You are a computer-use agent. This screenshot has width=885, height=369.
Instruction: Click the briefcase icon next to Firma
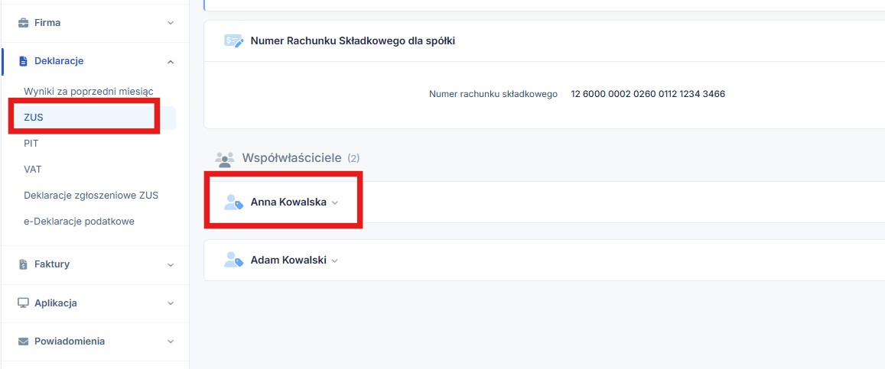23,23
